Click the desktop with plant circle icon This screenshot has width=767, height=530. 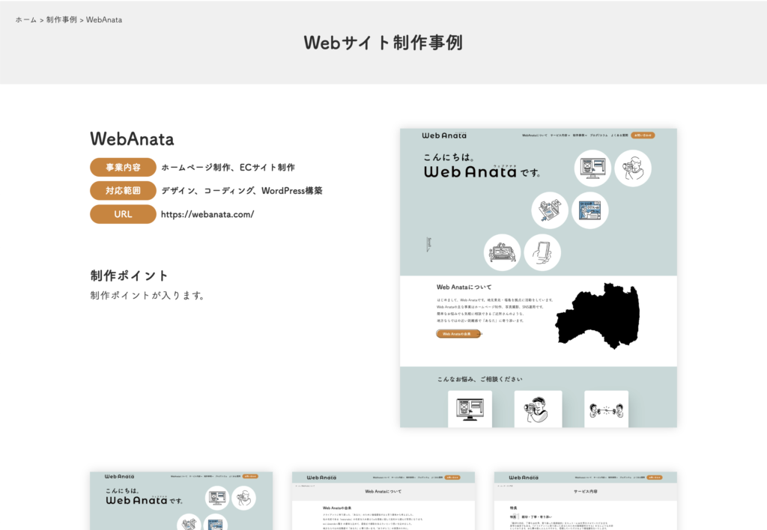pos(503,252)
